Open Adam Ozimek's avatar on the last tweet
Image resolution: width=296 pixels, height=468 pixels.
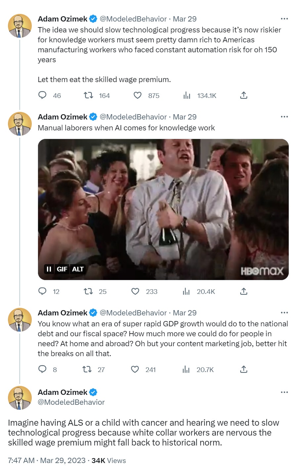click(x=20, y=398)
